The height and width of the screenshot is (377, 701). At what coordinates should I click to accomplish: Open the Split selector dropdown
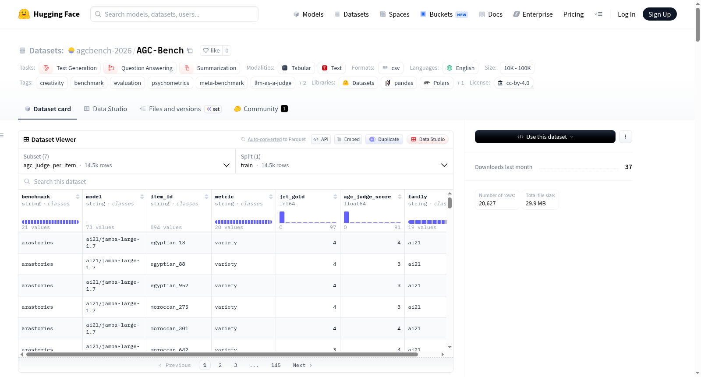[x=344, y=161]
